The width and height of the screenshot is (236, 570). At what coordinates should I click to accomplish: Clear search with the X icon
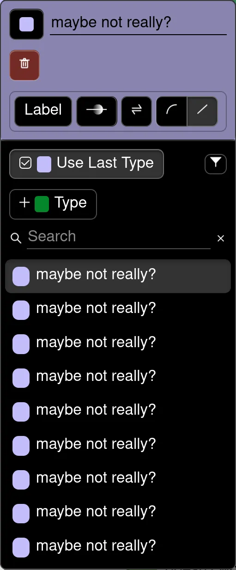tap(221, 238)
